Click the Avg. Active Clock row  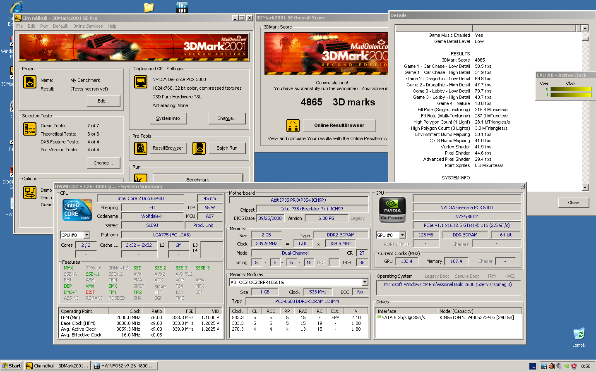coord(141,329)
